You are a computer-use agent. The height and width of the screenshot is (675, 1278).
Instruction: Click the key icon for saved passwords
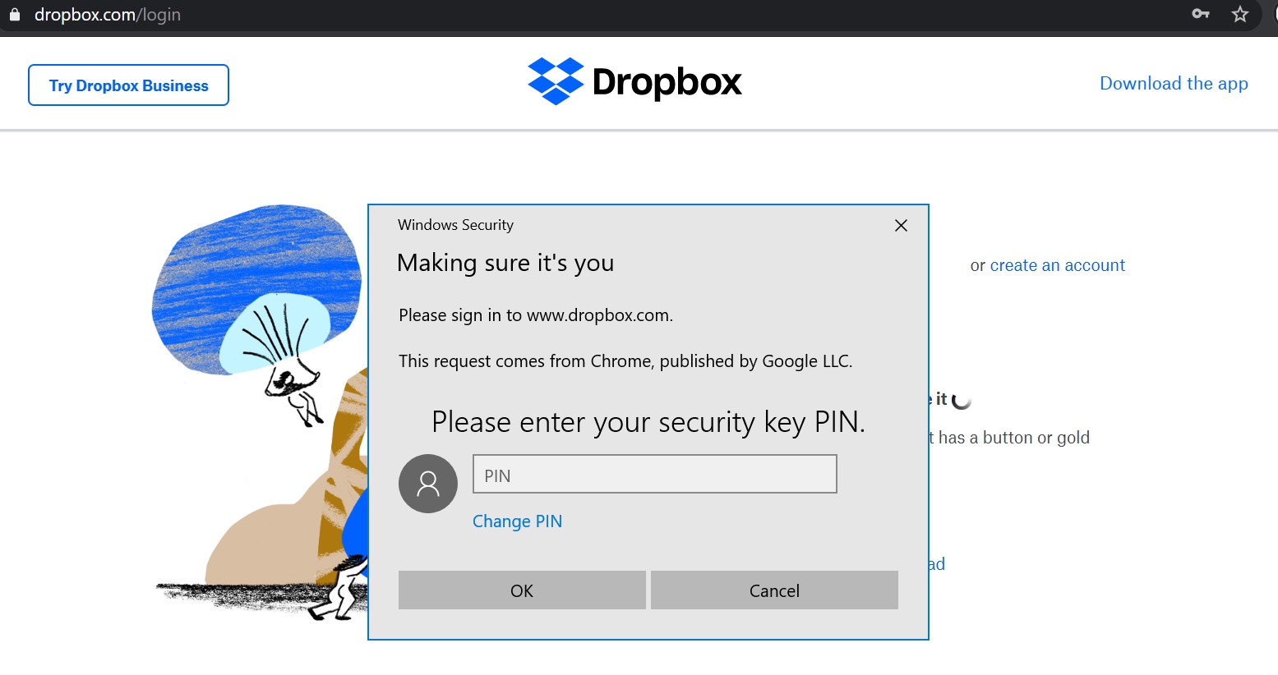click(x=1201, y=14)
